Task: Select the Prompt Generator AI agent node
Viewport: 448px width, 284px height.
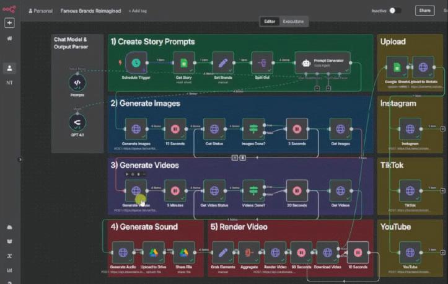Action: click(323, 63)
